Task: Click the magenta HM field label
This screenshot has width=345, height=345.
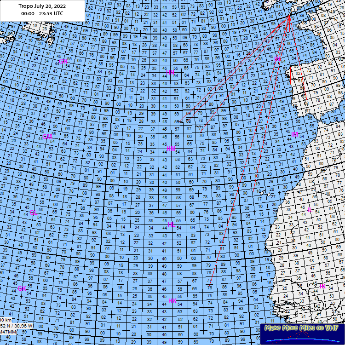Action: pyautogui.click(x=171, y=149)
